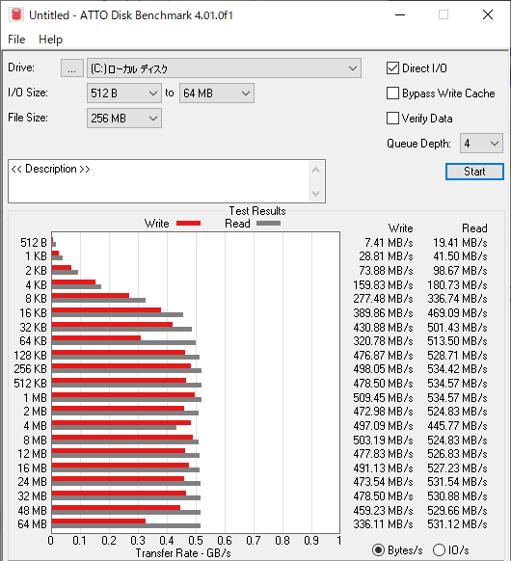Enable the Verify Data checkbox
The image size is (511, 561).
point(392,118)
